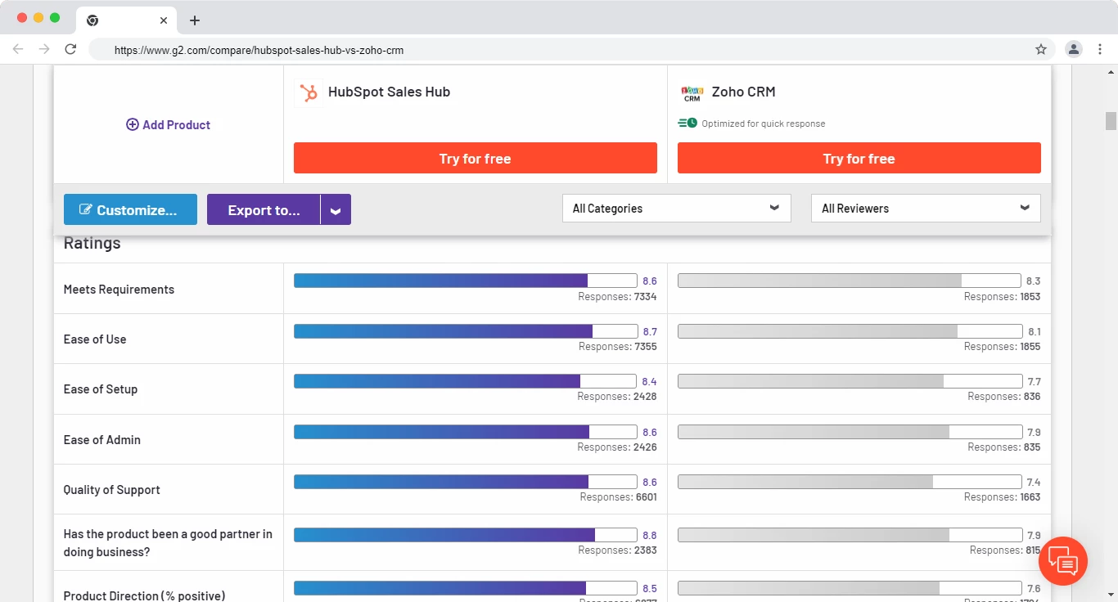This screenshot has height=602, width=1118.
Task: Click the Customize button
Action: pyautogui.click(x=130, y=209)
